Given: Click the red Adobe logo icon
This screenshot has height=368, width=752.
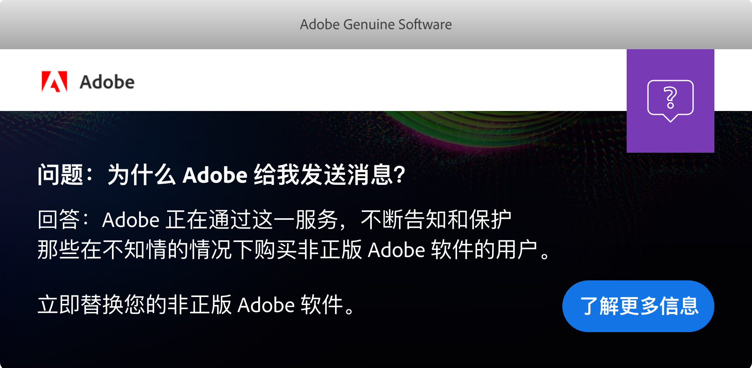Looking at the screenshot, I should click(x=54, y=81).
